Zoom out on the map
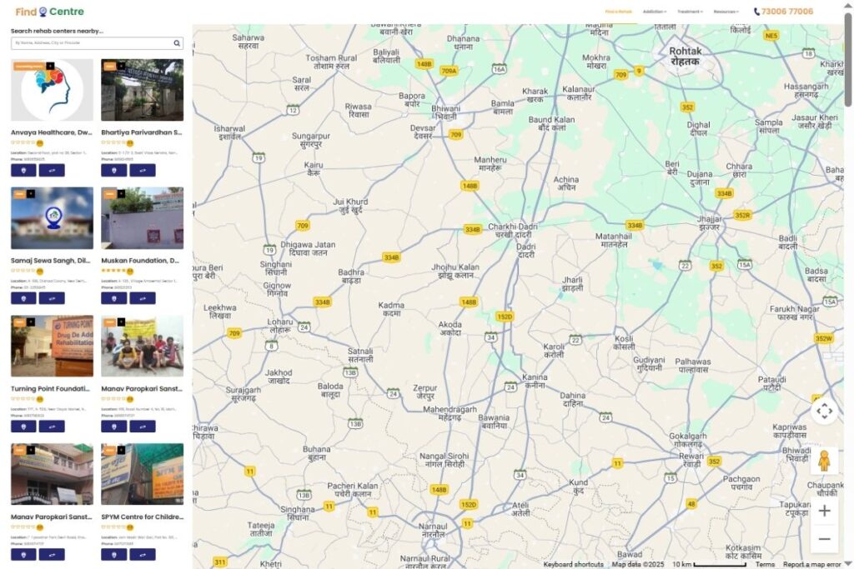This screenshot has height=569, width=854. (x=826, y=539)
